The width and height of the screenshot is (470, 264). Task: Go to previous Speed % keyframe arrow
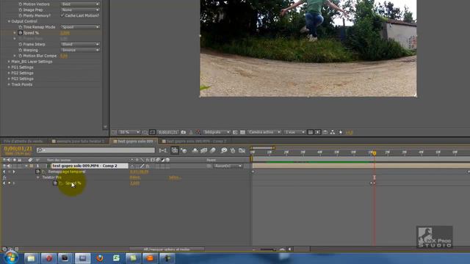coord(4,183)
